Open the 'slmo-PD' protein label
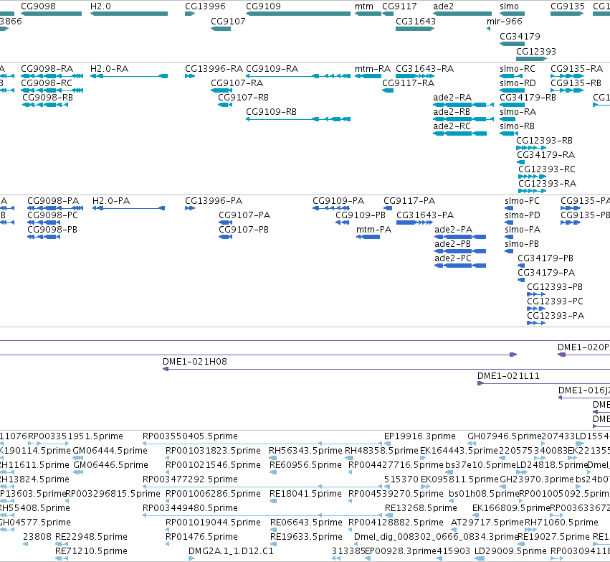610x562 pixels. click(522, 215)
